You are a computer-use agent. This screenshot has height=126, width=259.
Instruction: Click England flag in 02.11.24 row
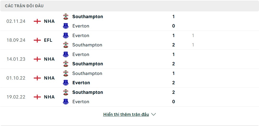(37, 21)
